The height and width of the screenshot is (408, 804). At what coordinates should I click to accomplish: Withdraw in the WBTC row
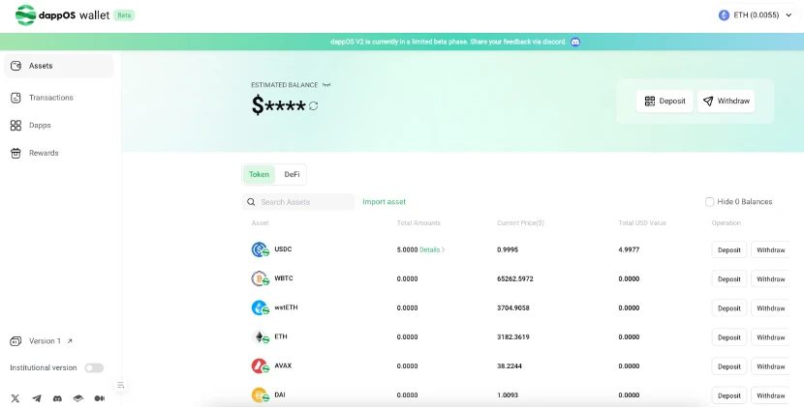point(771,279)
